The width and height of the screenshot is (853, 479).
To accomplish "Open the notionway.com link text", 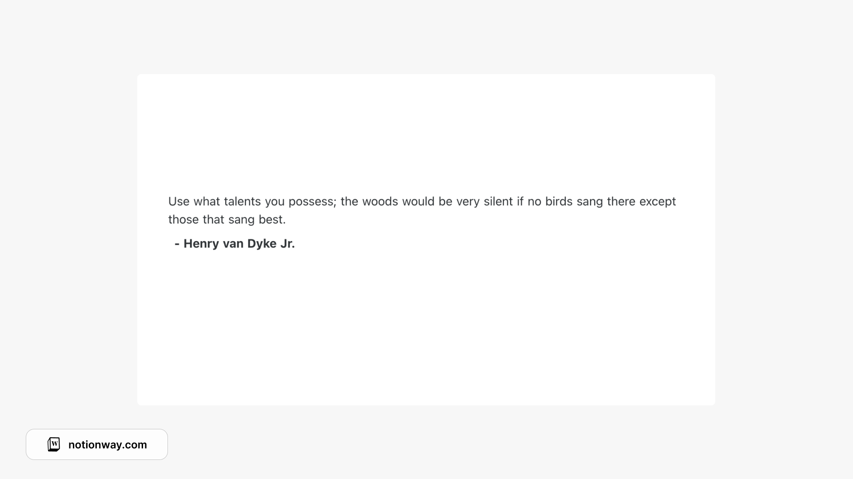I will [108, 445].
